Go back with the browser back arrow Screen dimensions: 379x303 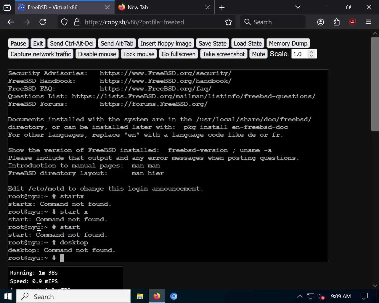pos(11,22)
